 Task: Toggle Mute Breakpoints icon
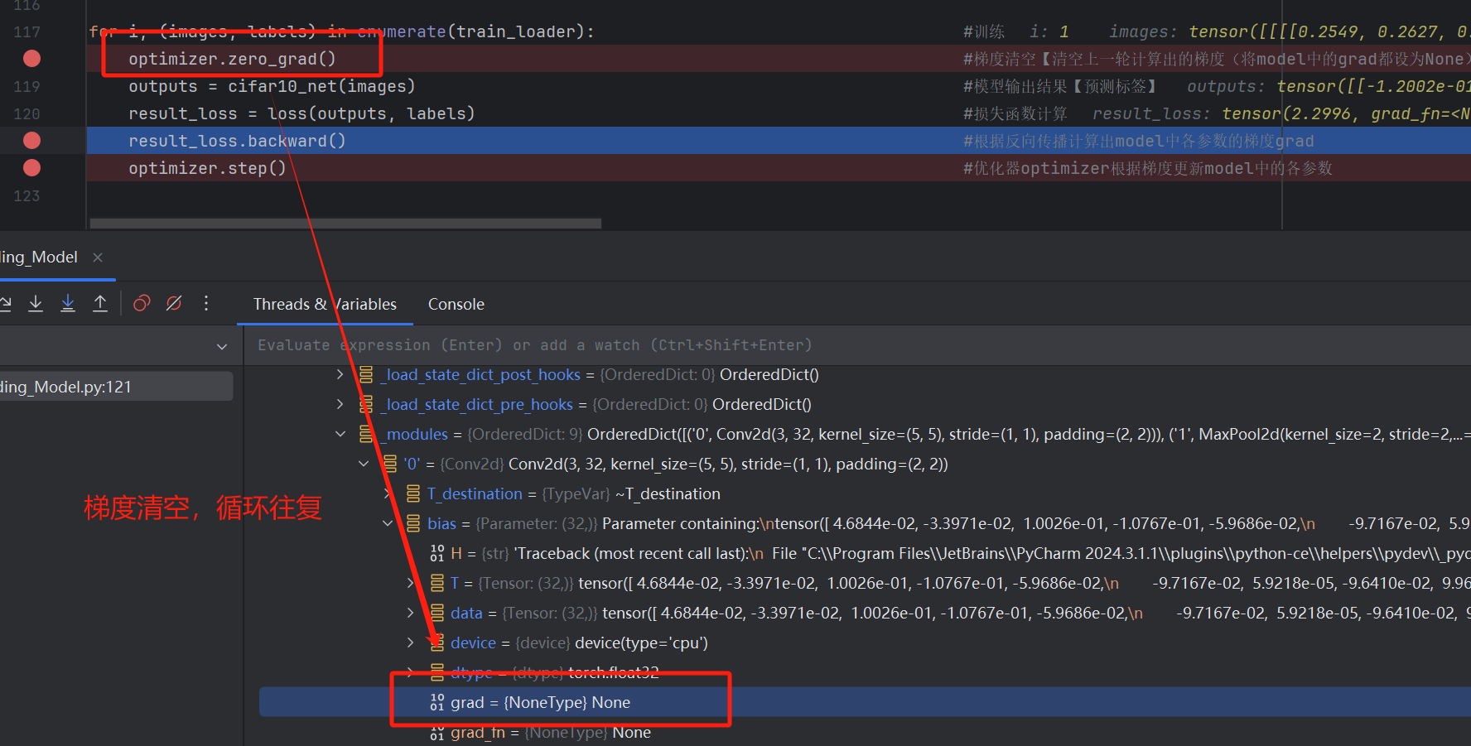point(174,304)
